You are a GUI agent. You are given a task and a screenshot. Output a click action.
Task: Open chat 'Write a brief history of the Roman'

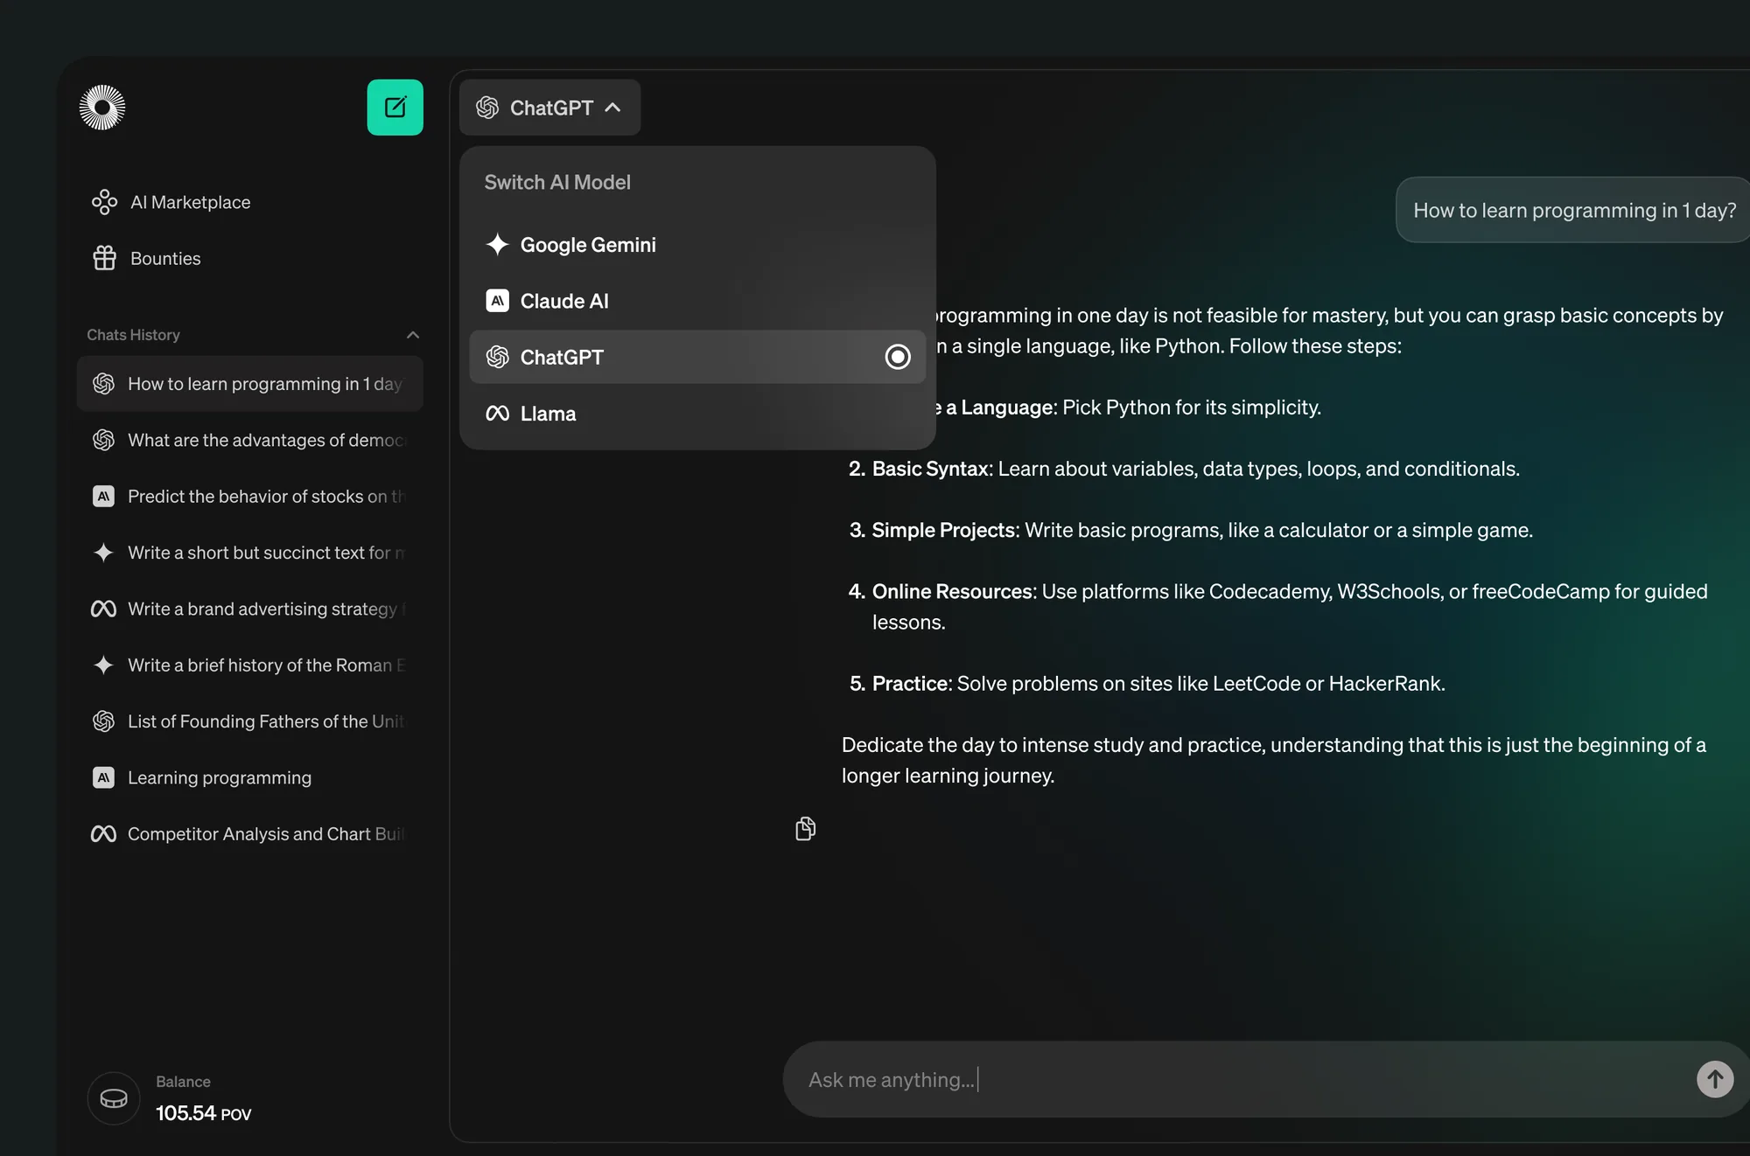[x=250, y=665]
